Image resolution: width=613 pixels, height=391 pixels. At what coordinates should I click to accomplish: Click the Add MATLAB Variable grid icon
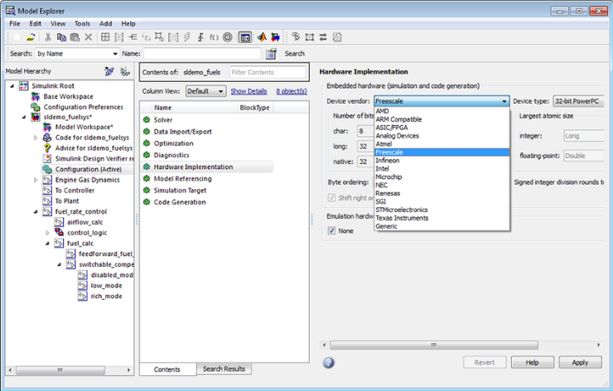coord(105,37)
